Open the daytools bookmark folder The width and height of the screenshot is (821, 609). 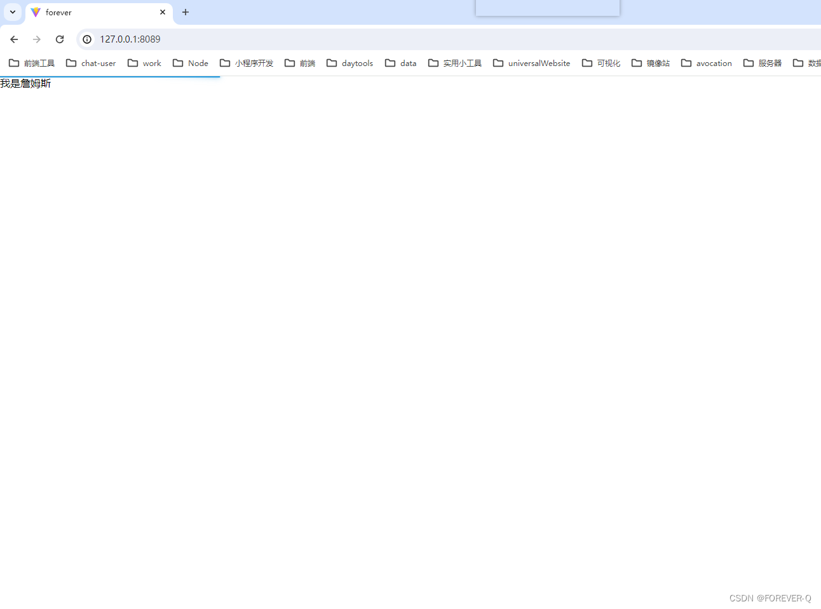coord(350,63)
